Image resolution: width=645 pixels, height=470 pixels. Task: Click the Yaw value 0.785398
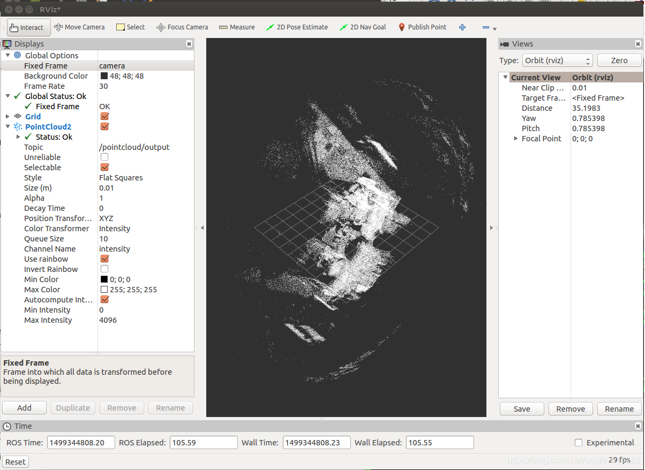tap(589, 118)
